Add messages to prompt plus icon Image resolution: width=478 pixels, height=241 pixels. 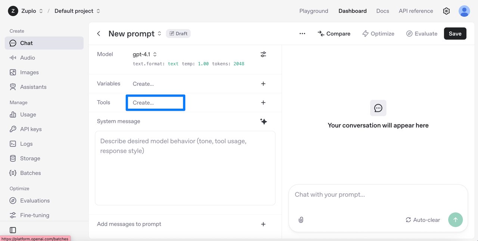(263, 224)
